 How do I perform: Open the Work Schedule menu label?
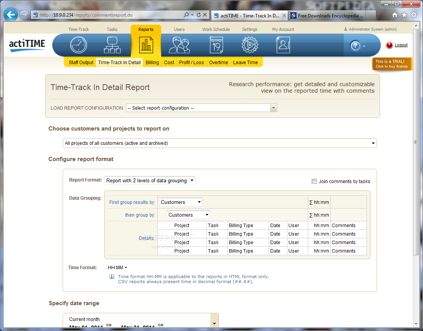[x=216, y=29]
